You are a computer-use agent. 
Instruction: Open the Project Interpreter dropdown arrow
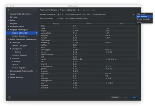point(134,15)
